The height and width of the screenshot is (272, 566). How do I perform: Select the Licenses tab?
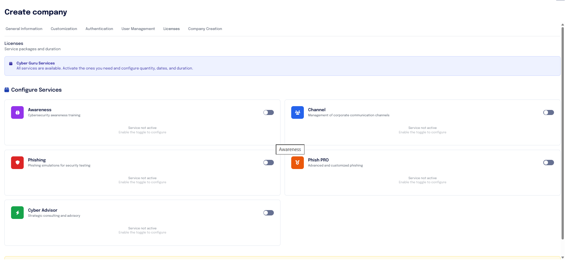tap(172, 29)
